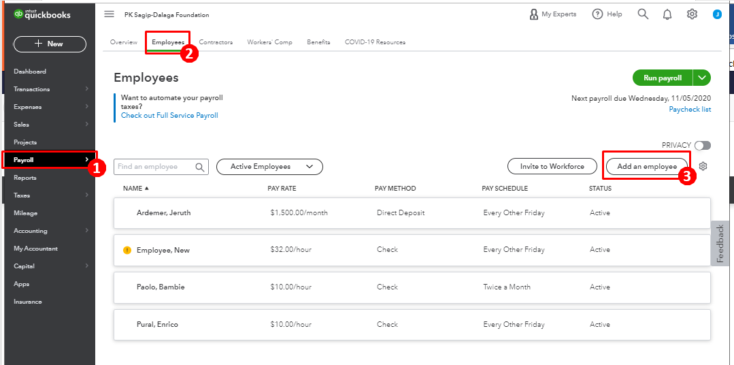734x365 pixels.
Task: Expand the Transactions sidebar submenu
Action: point(87,89)
